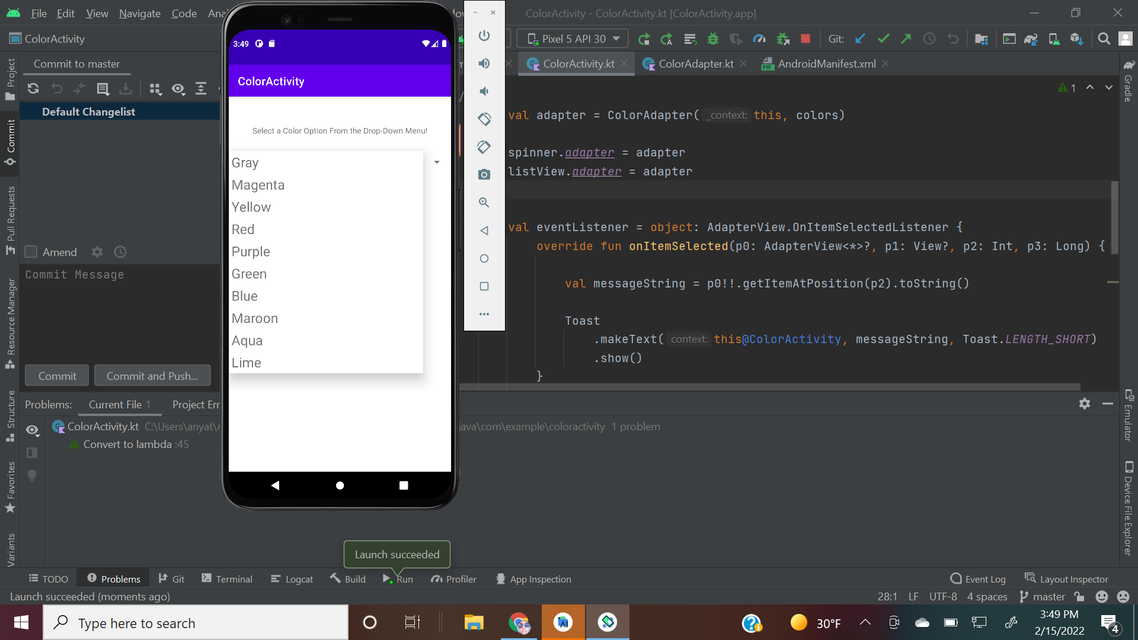Click the spinner dropdown arrow in the emulator
Image resolution: width=1138 pixels, height=640 pixels.
pyautogui.click(x=437, y=162)
